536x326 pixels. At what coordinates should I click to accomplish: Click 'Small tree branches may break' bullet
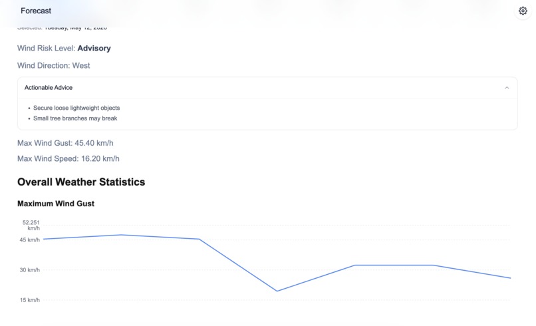pyautogui.click(x=75, y=118)
